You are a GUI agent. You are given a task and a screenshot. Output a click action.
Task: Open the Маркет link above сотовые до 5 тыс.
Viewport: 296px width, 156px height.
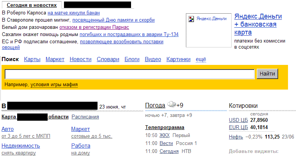[80, 129]
